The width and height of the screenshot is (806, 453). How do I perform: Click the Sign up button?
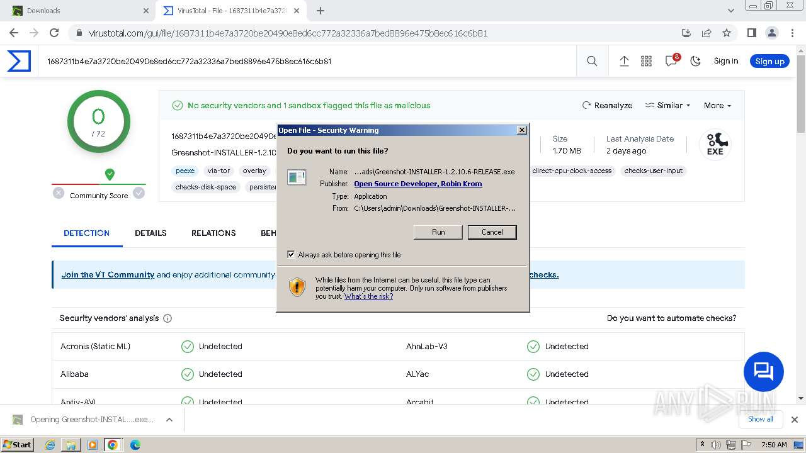click(x=769, y=61)
